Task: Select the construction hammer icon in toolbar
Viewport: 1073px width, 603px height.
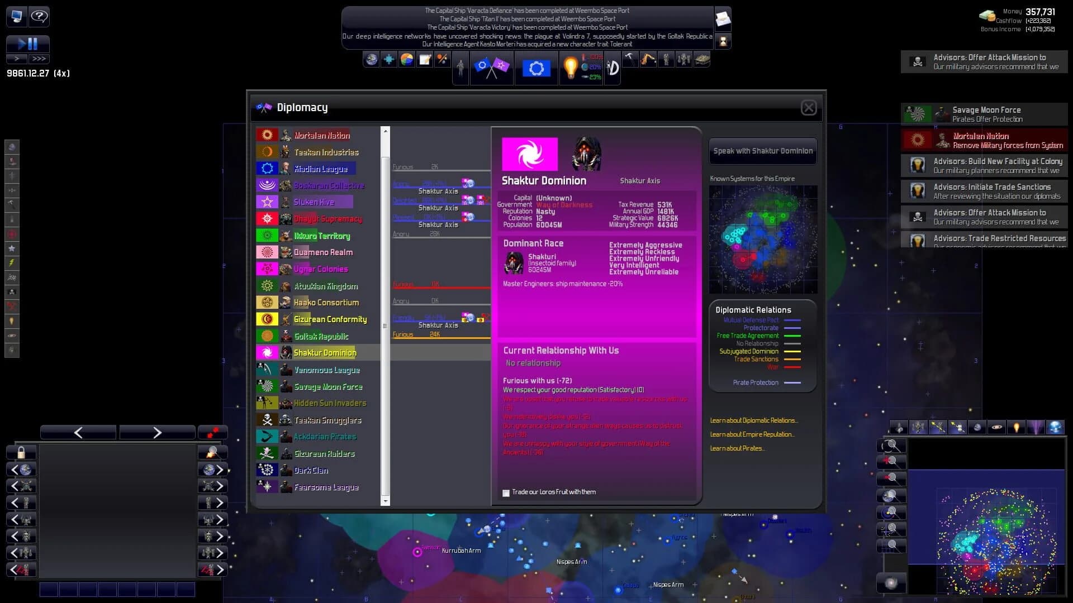Action: click(x=630, y=59)
